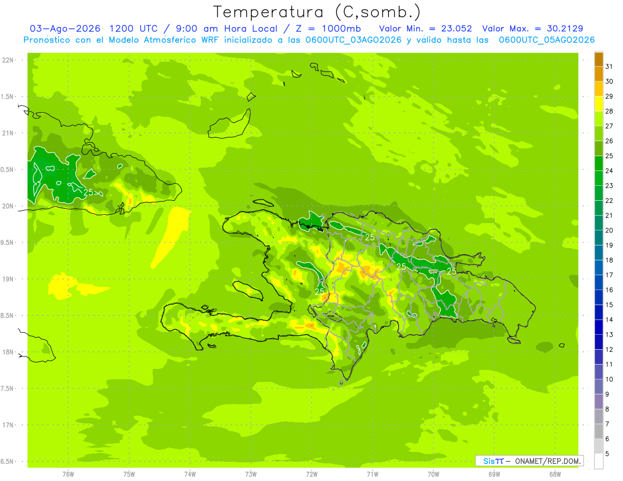Click the "68W" longitude axis label
This screenshot has width=623, height=481.
click(555, 474)
